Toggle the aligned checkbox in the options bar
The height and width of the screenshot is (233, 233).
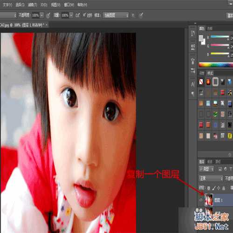pos(84,15)
